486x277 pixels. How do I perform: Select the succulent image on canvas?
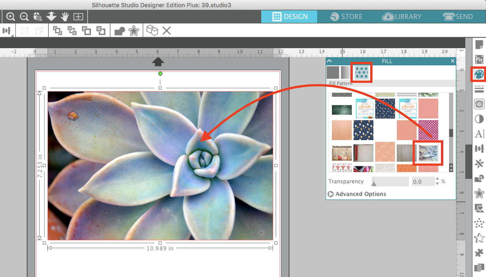click(160, 166)
